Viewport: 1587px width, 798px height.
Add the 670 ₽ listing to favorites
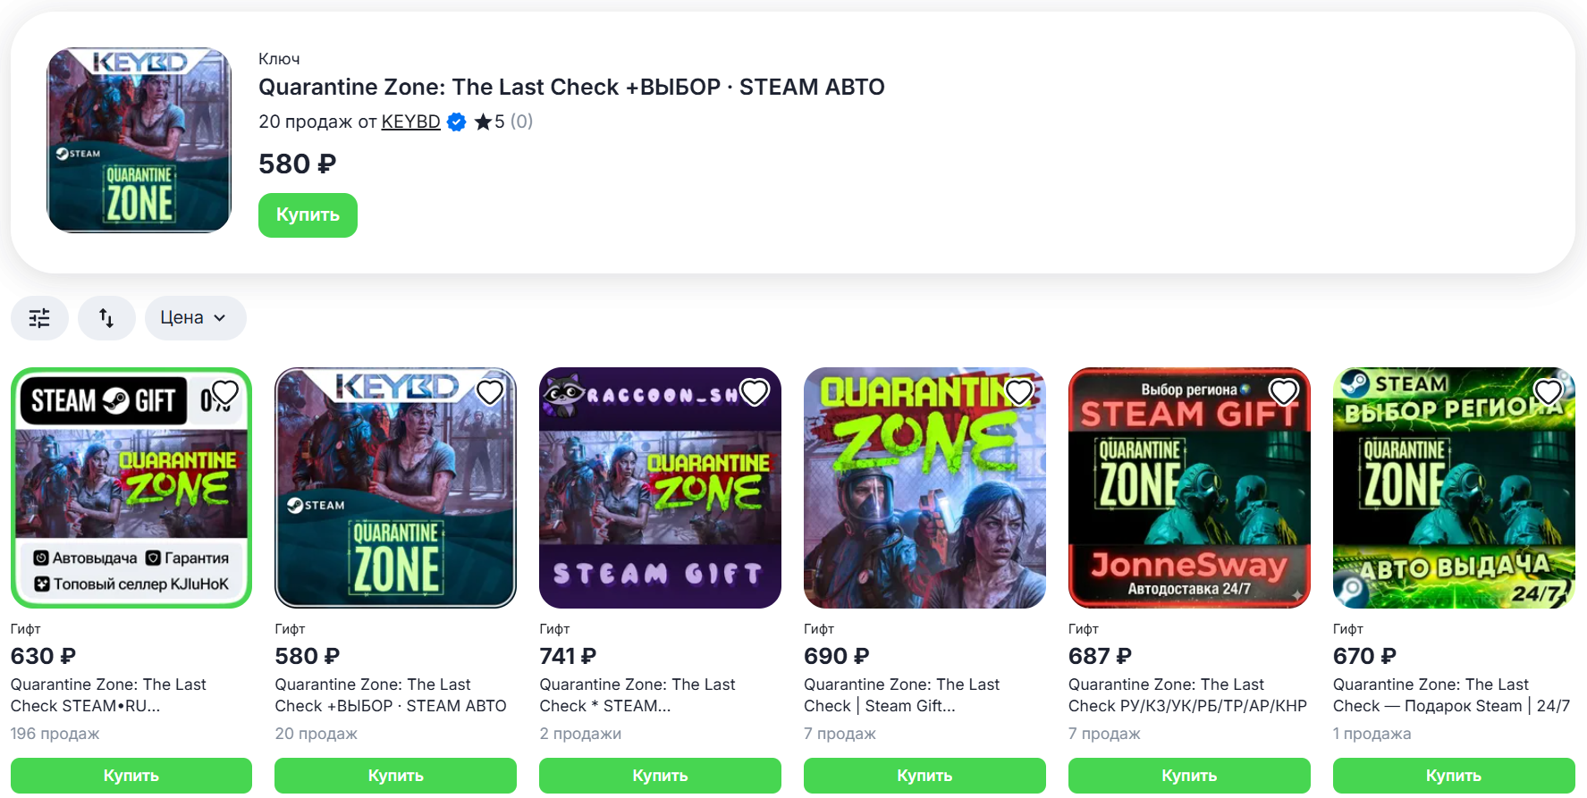[1549, 392]
